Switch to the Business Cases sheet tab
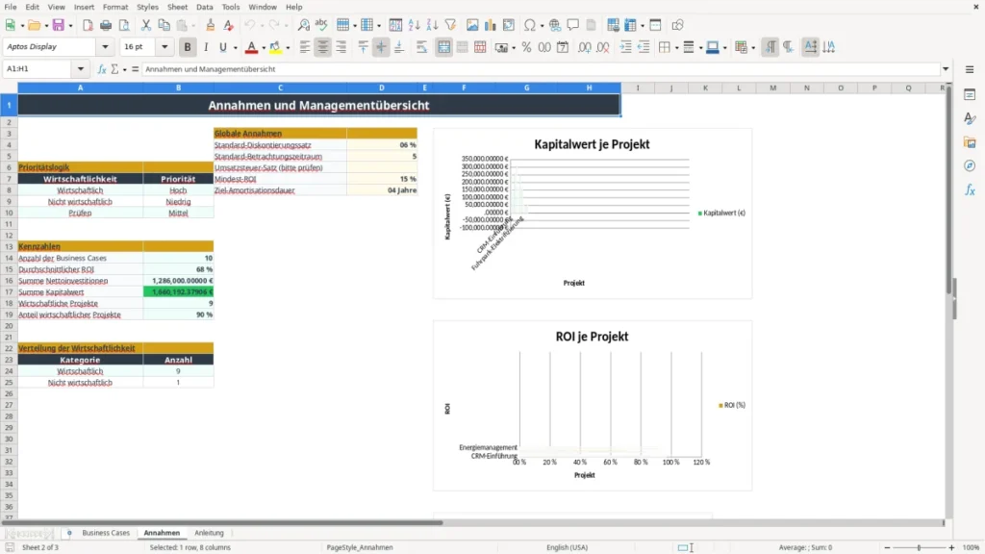Viewport: 985px width, 554px height. 106,533
